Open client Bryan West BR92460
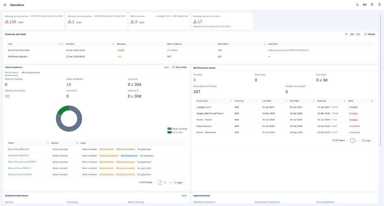The width and height of the screenshot is (384, 206). point(18,149)
